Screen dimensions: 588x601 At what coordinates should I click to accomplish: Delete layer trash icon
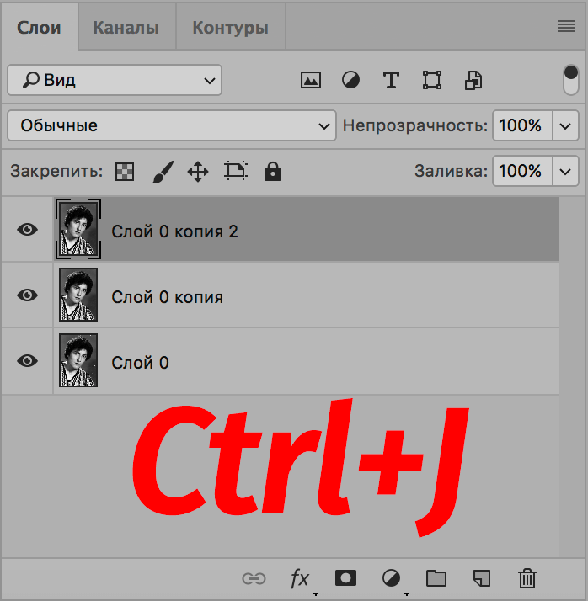click(x=527, y=578)
